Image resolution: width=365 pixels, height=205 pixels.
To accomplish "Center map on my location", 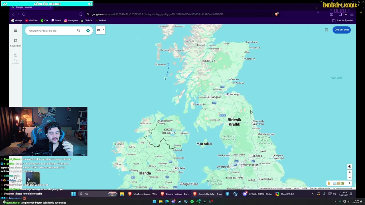I will tap(350, 167).
